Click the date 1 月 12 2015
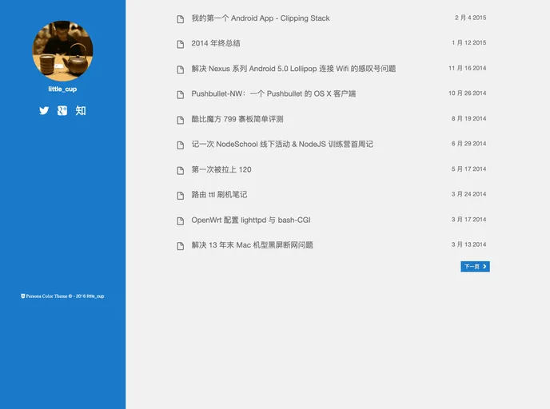Screen dimensions: 550x409 coord(469,43)
